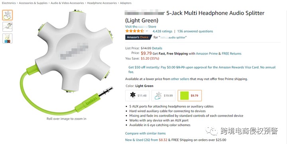The image size is (287, 144).
Task: Select the third product thumbnail image
Action: point(8,38)
